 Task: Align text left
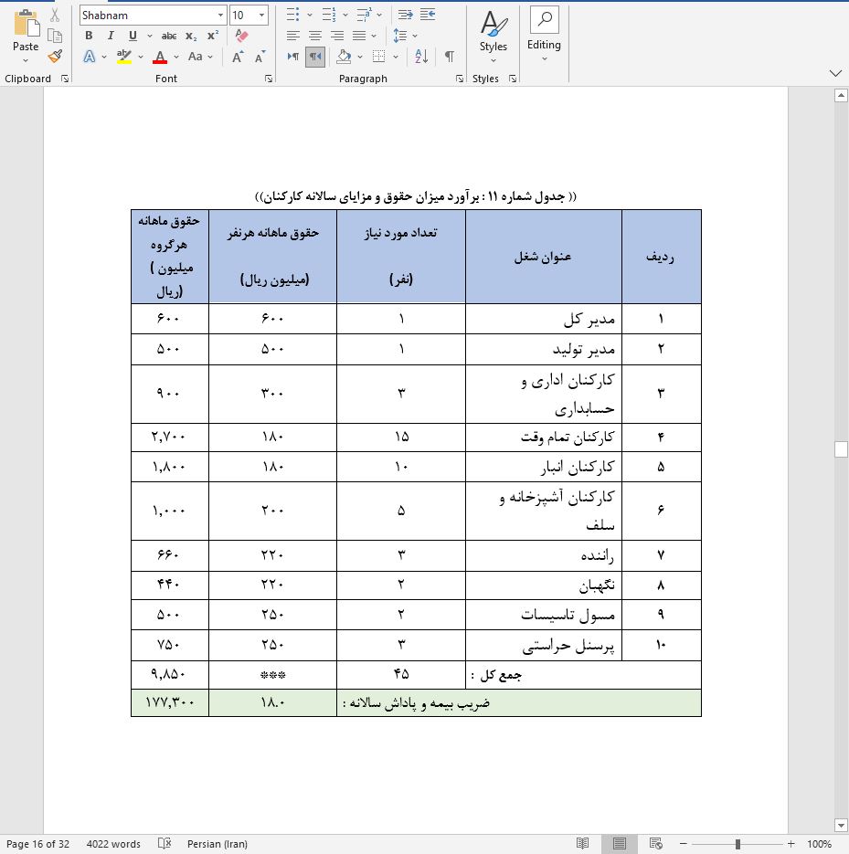293,36
